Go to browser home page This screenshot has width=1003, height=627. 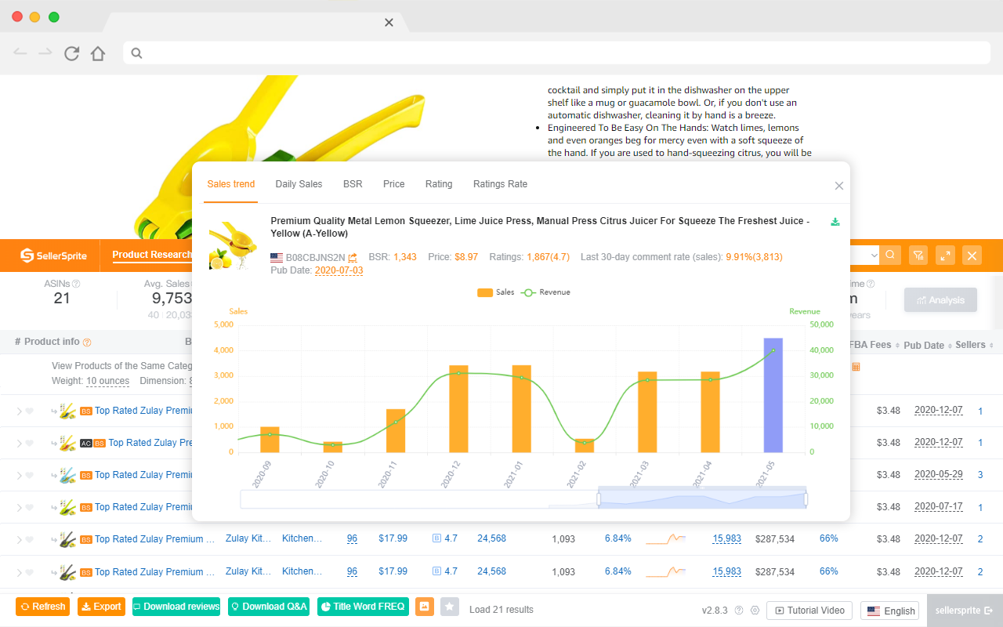(97, 53)
